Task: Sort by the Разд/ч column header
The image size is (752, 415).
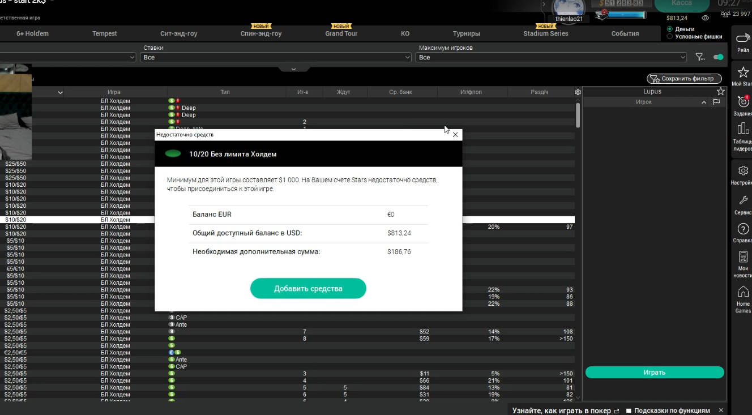Action: tap(540, 92)
